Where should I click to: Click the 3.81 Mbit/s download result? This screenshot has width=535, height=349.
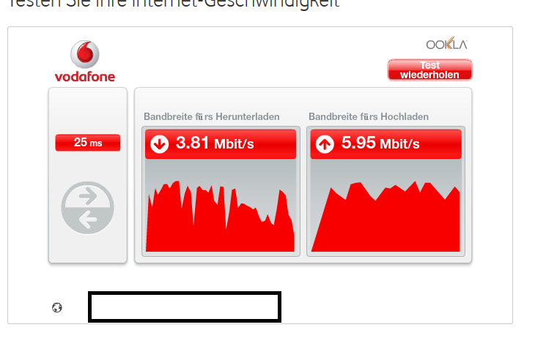pos(215,143)
